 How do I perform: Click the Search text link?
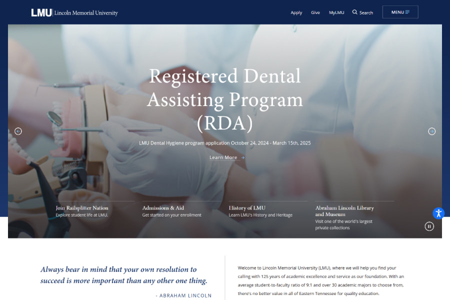tap(366, 12)
